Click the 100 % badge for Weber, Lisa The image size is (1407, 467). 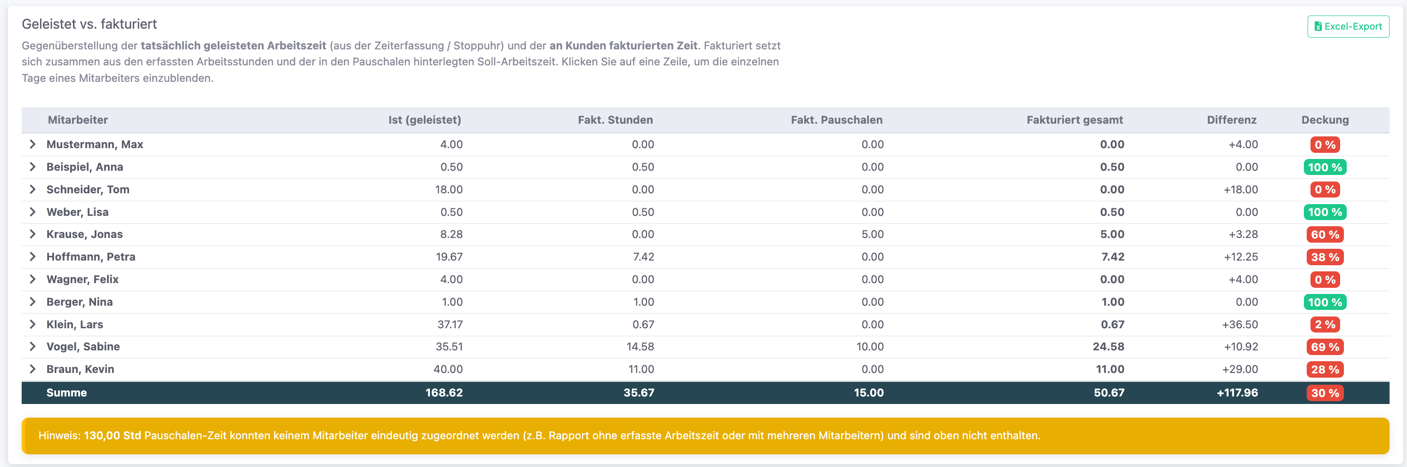coord(1325,212)
